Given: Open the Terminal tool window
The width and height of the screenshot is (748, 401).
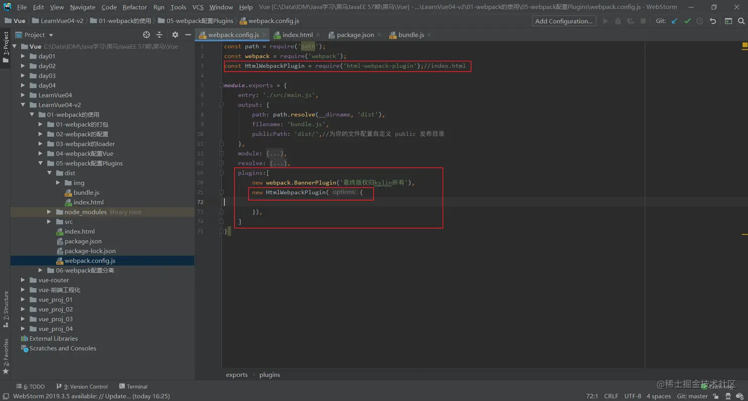Looking at the screenshot, I should [x=133, y=387].
